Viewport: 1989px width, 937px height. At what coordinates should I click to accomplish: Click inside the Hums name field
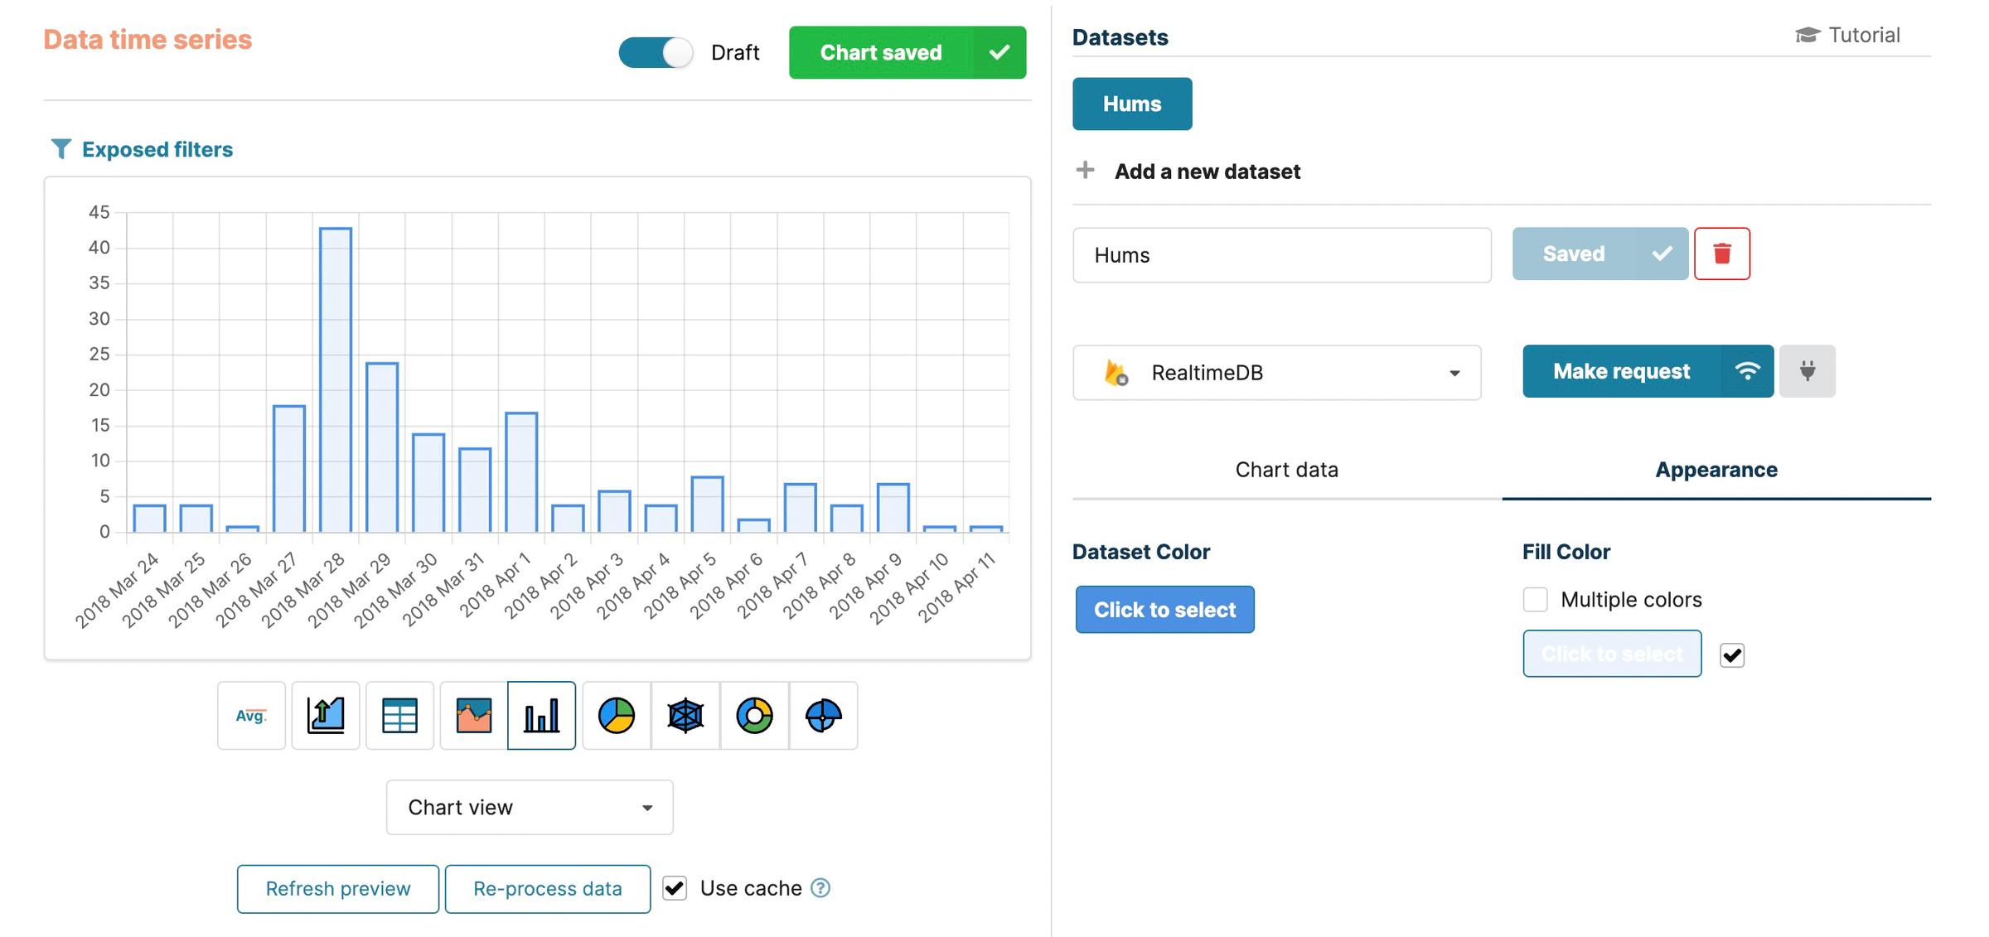[x=1280, y=255]
